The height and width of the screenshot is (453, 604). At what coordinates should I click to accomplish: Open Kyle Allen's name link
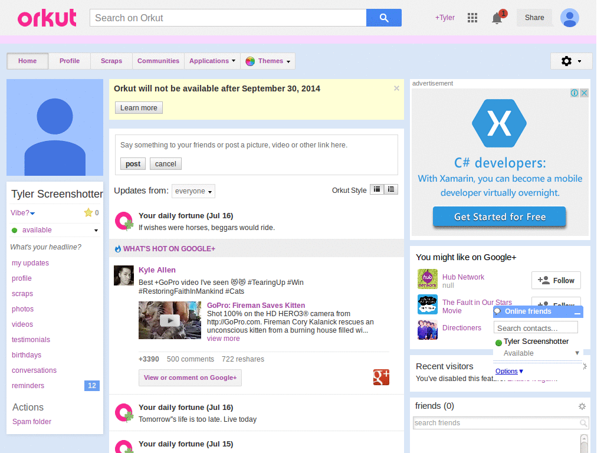(157, 270)
